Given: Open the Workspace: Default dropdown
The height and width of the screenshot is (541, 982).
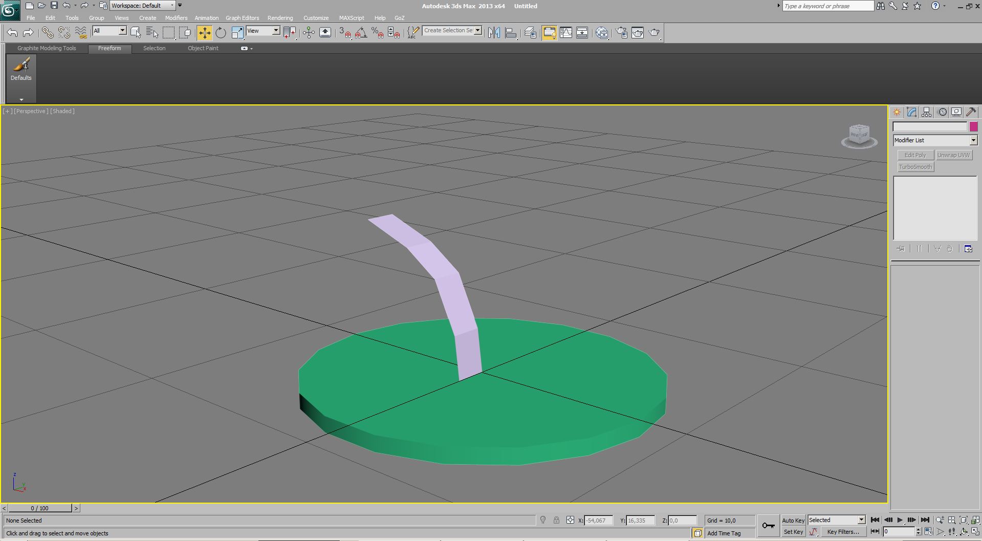Looking at the screenshot, I should [x=143, y=6].
